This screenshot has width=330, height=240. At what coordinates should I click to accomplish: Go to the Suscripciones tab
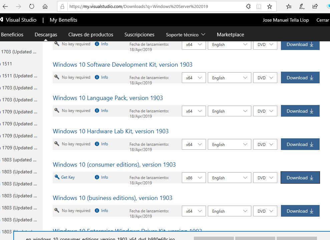[x=139, y=35]
